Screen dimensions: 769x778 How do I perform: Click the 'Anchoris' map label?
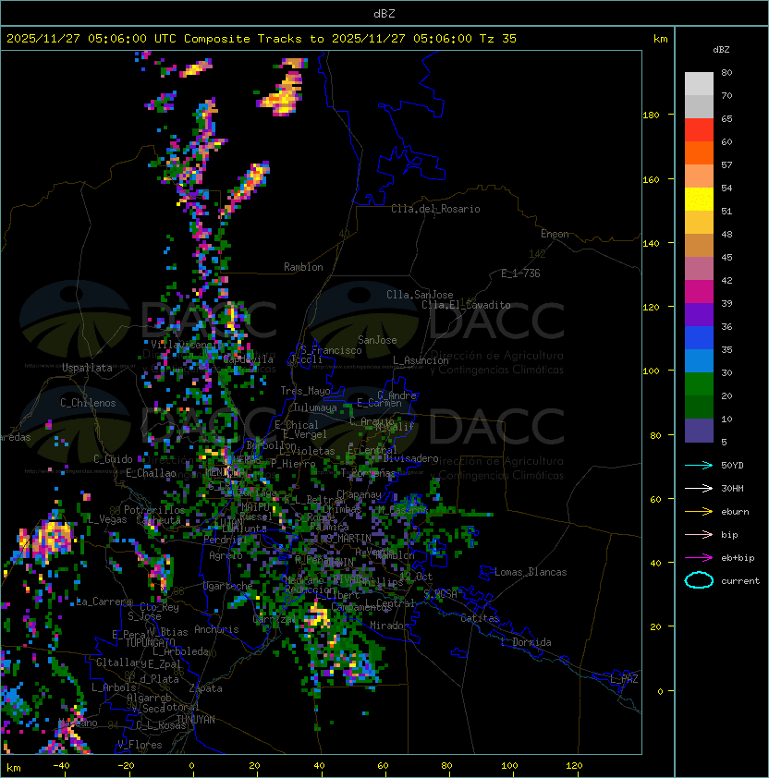click(x=216, y=629)
